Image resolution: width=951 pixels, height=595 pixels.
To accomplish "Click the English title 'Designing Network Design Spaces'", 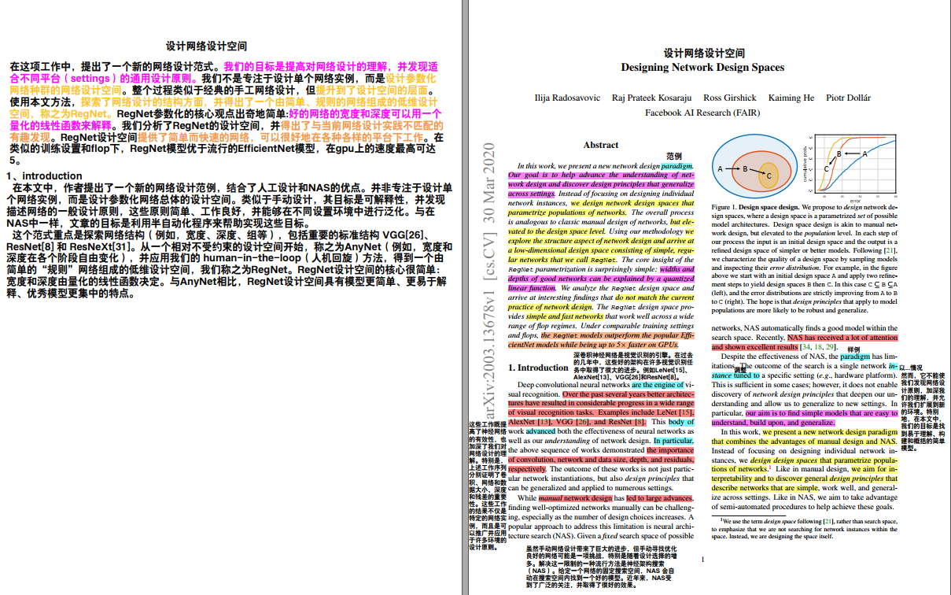I will pyautogui.click(x=702, y=68).
